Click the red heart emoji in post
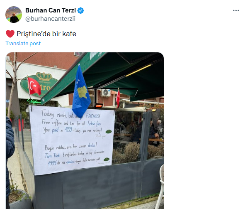 pos(10,34)
